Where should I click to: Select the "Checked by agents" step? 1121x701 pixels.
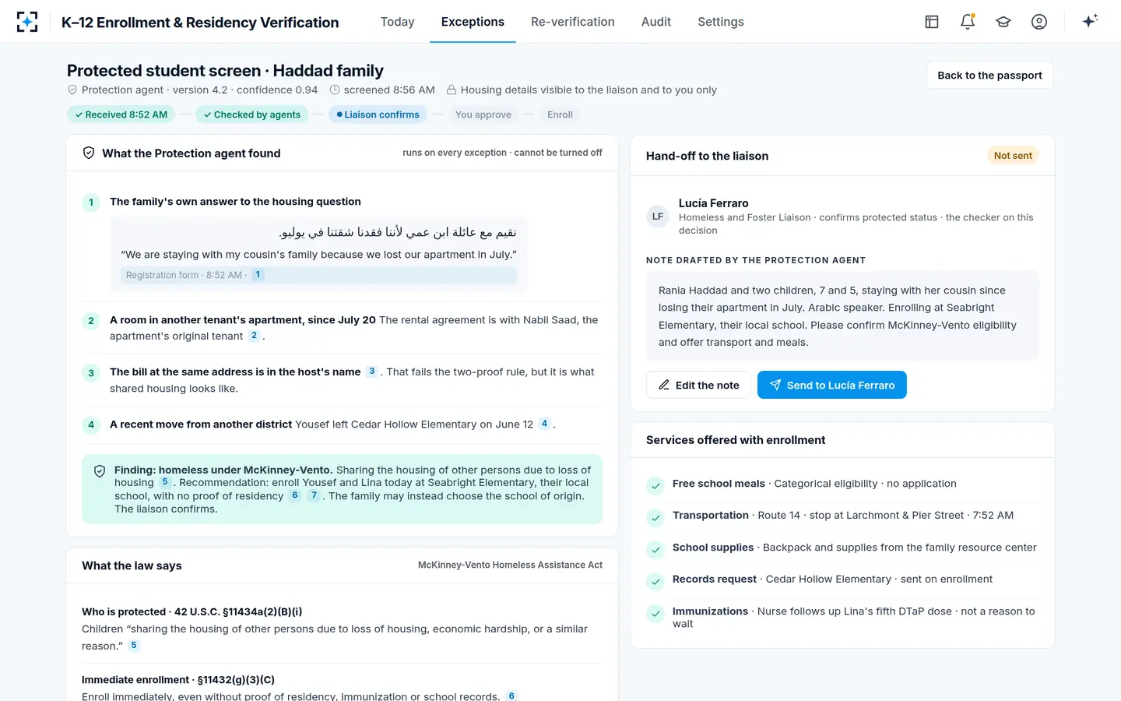coord(252,114)
